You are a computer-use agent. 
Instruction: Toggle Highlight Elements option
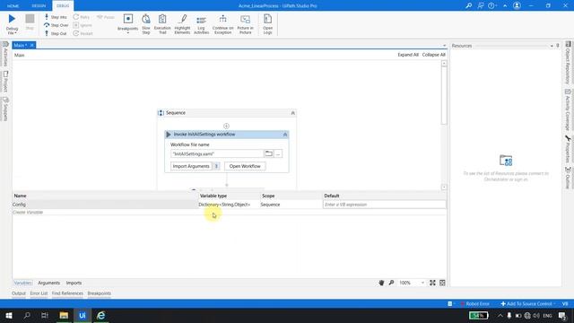click(182, 24)
